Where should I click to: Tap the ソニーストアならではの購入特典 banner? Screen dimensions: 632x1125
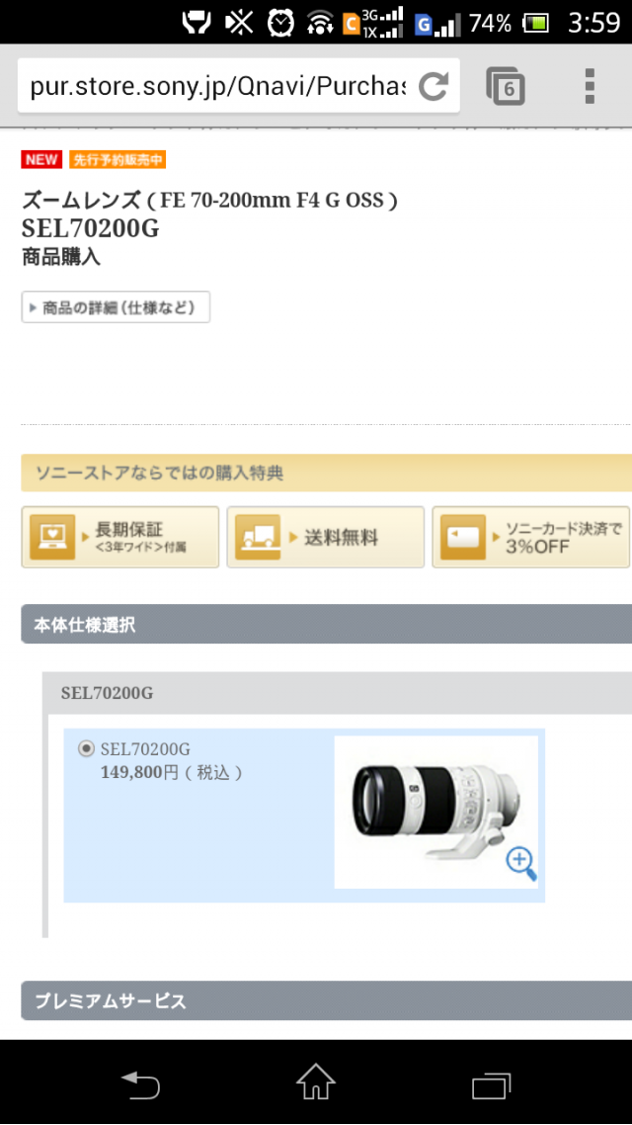coord(327,473)
